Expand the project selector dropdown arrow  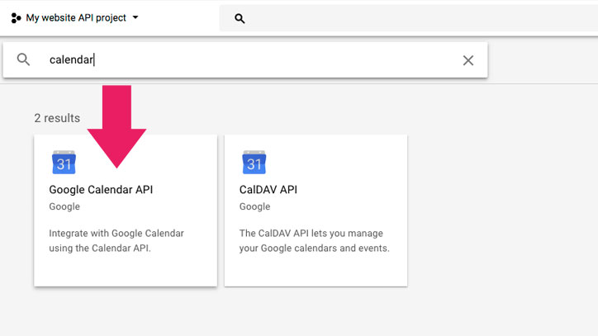tap(135, 17)
